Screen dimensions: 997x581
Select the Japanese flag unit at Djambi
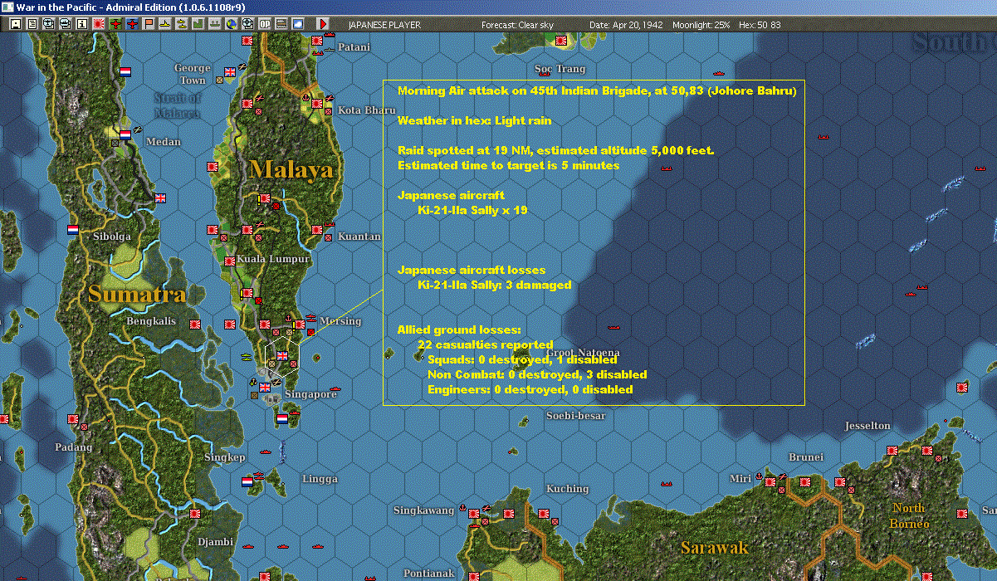(x=196, y=514)
